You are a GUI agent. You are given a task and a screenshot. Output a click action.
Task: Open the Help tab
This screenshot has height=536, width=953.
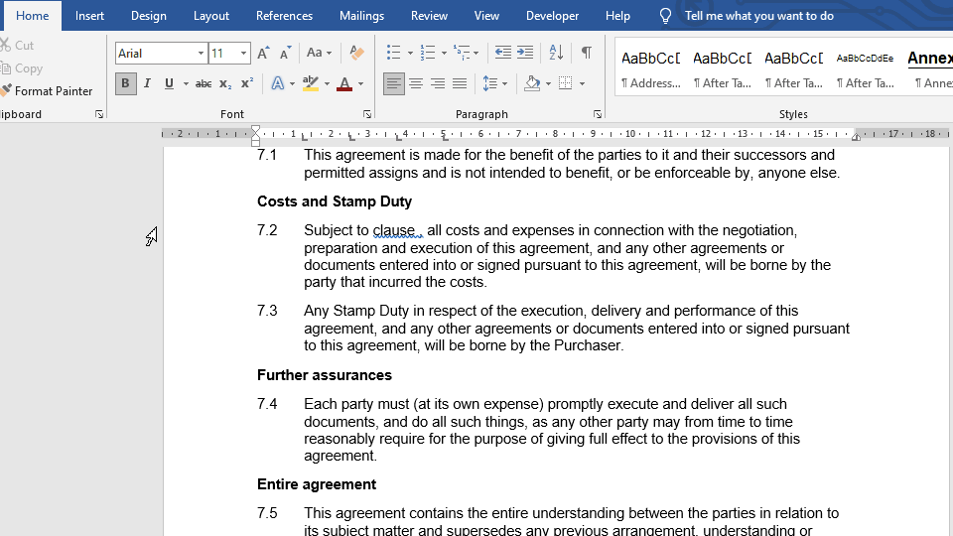[617, 16]
